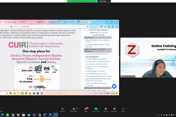
Task: Show hidden system tray icons
Action: [x=159, y=115]
